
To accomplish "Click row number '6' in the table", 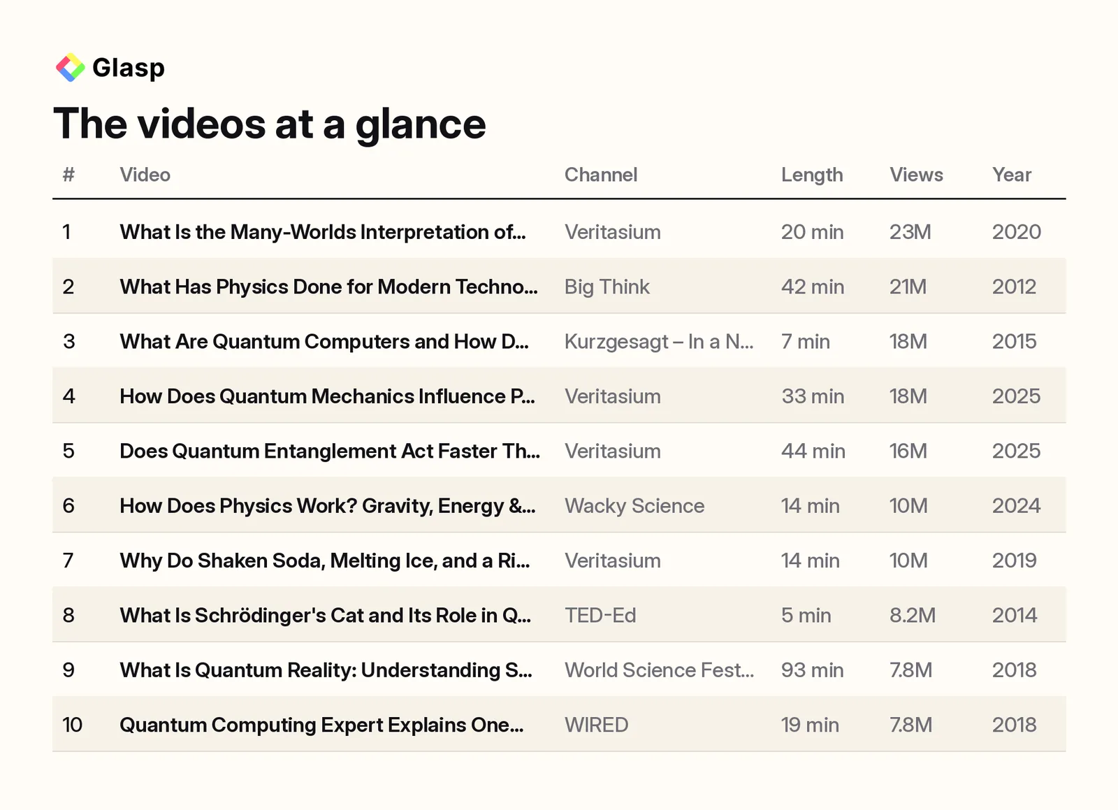I will (68, 506).
